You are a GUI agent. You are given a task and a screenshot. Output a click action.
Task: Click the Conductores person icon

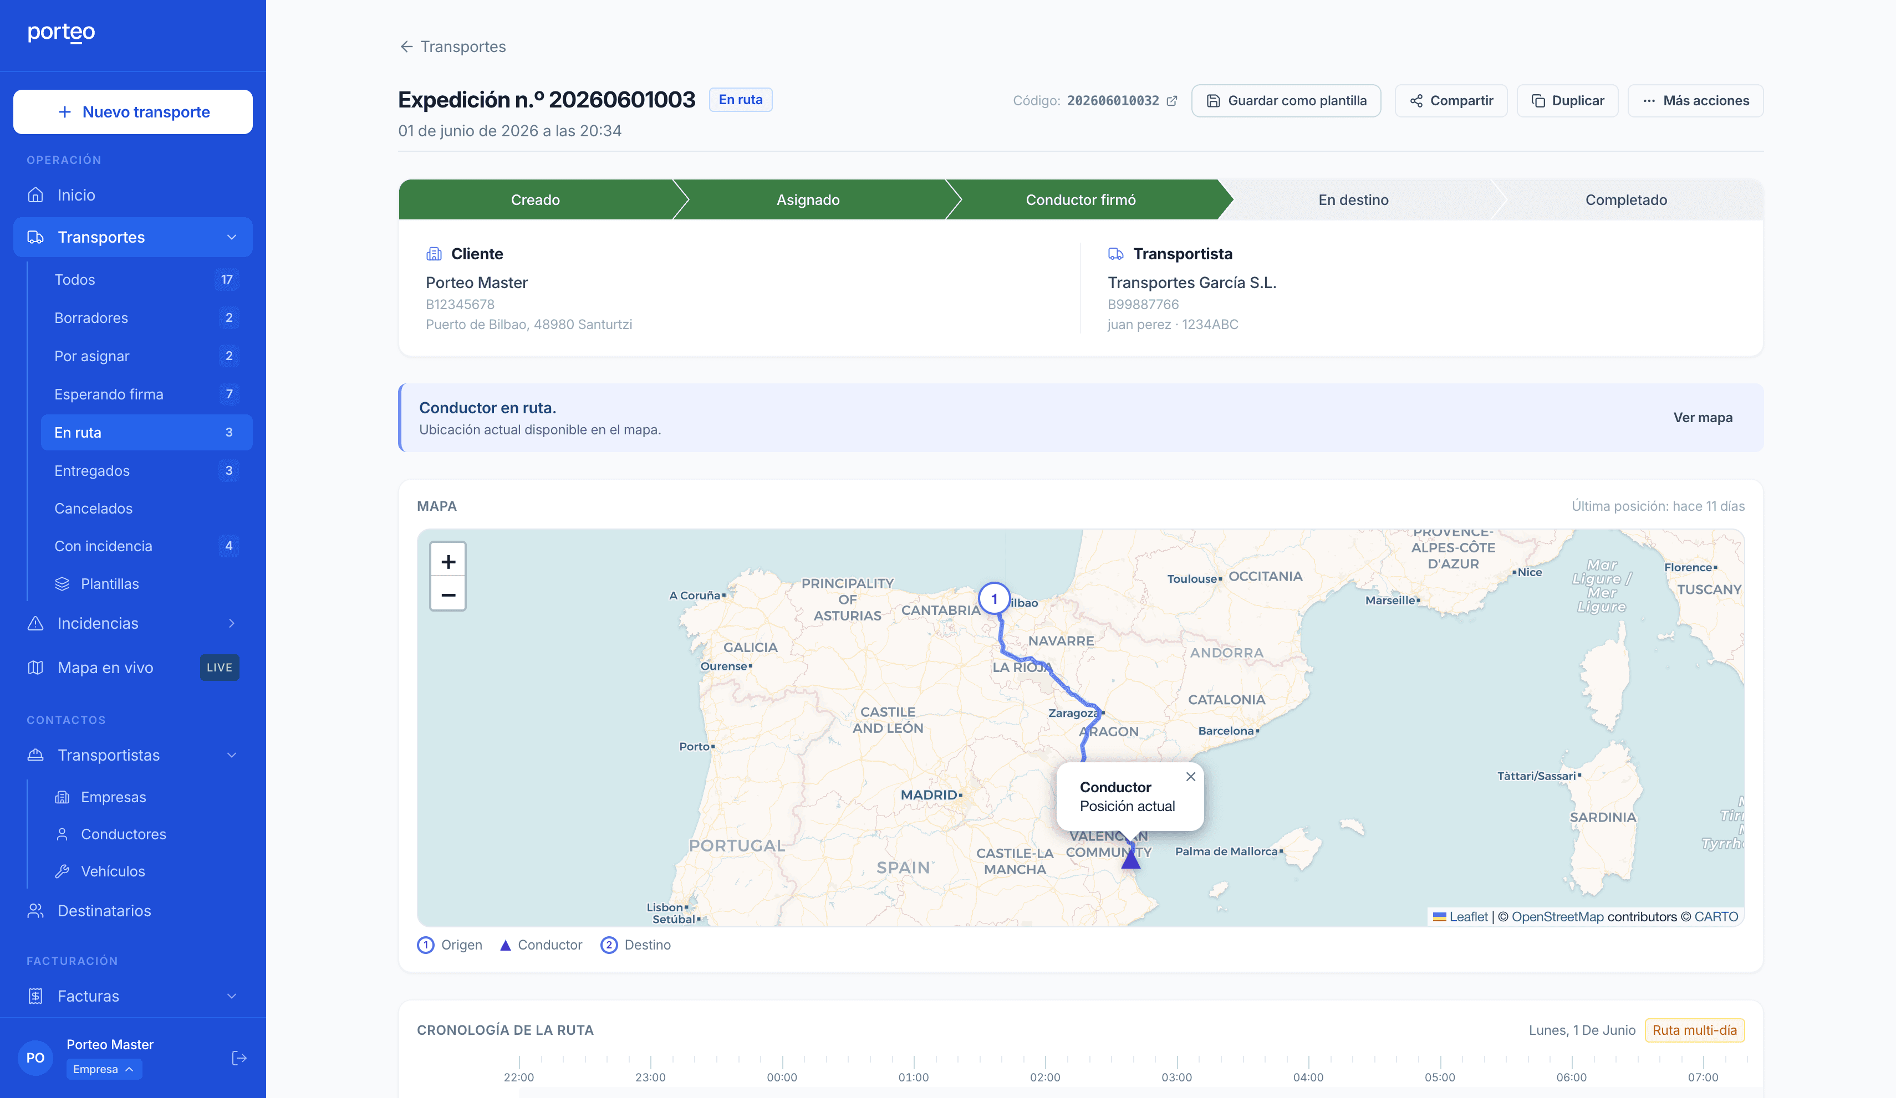pyautogui.click(x=63, y=834)
